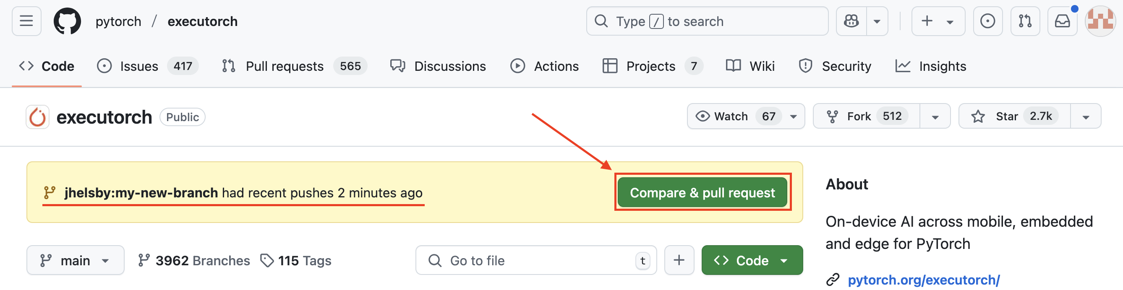Viewport: 1123px width, 290px height.
Task: Open the issues icon in header
Action: pos(987,21)
